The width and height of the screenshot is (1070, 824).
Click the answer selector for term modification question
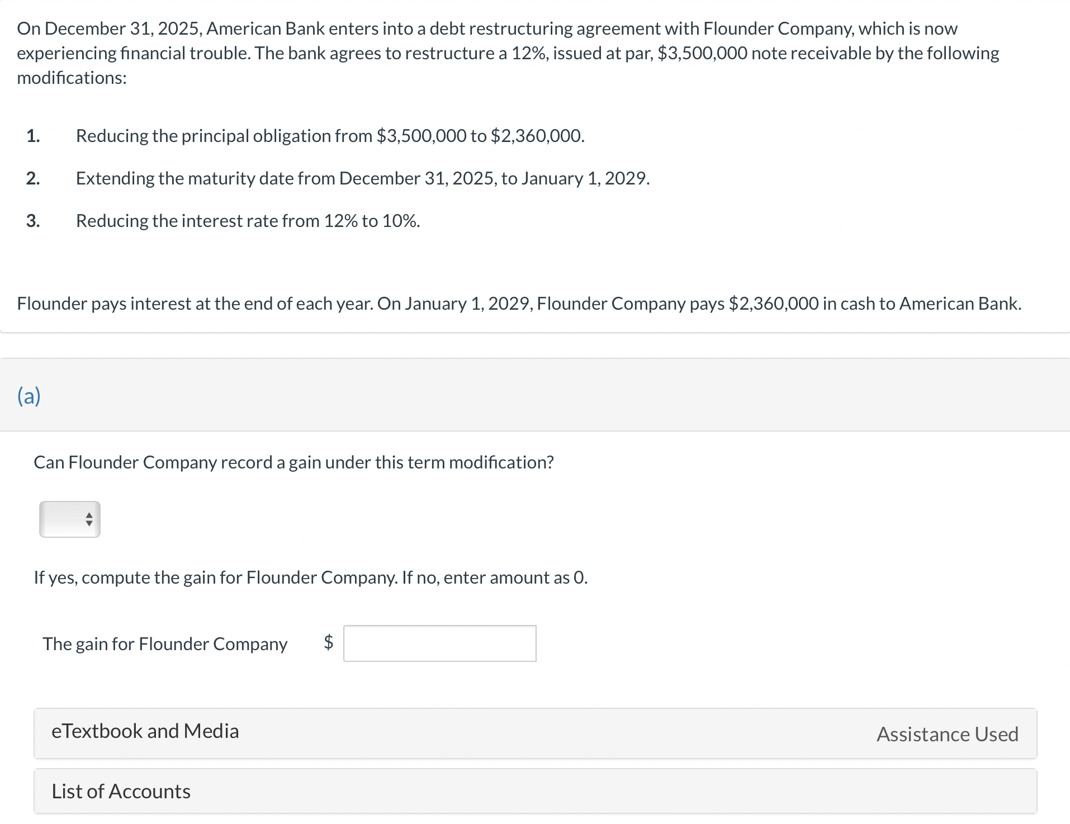[69, 519]
